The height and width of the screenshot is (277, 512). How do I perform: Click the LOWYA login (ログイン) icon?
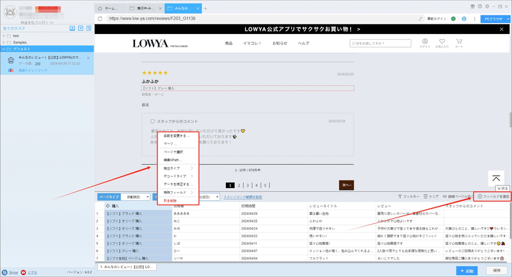[x=425, y=43]
